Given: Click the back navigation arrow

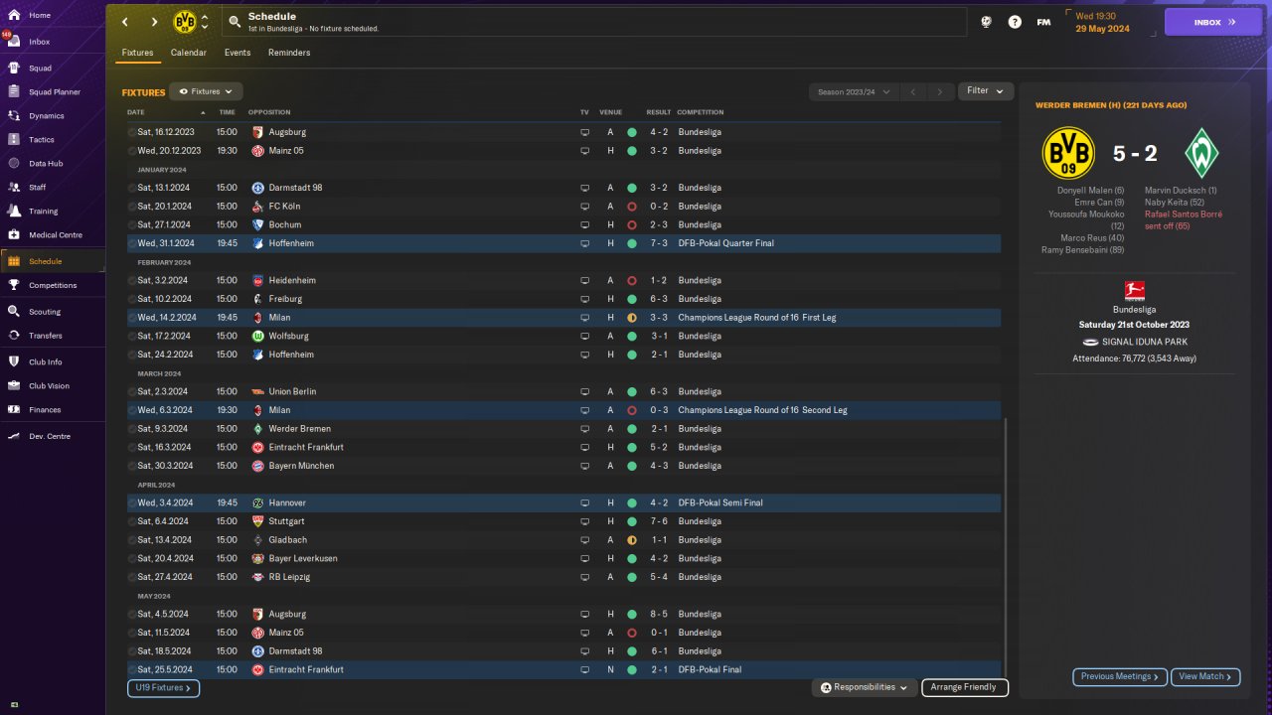Looking at the screenshot, I should pyautogui.click(x=125, y=22).
